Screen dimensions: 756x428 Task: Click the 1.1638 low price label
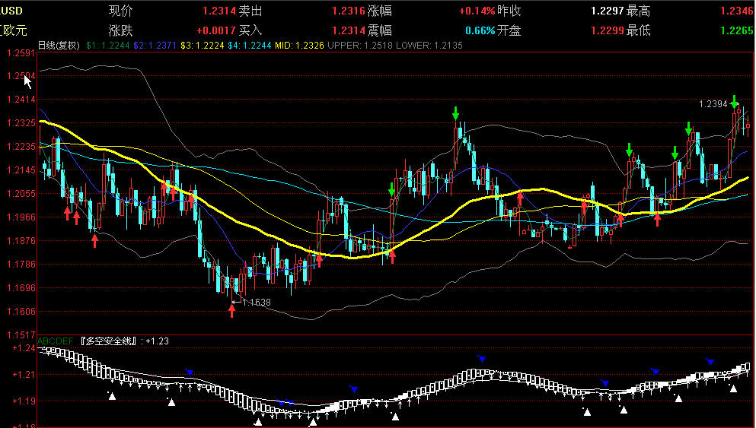click(x=256, y=303)
